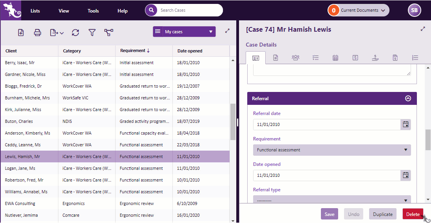Open the filter funnel icon

click(92, 32)
